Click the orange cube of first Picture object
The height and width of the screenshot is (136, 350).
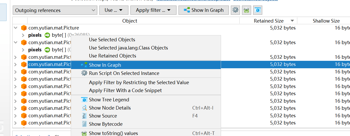[x=24, y=28]
